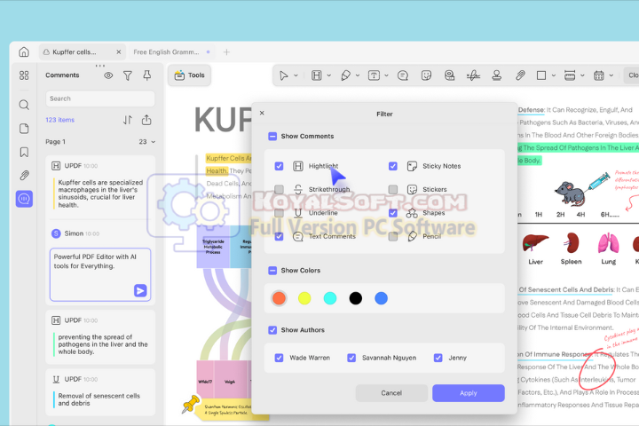Pick the yellow color swatch
Viewport: 639px width, 426px height.
tap(304, 298)
